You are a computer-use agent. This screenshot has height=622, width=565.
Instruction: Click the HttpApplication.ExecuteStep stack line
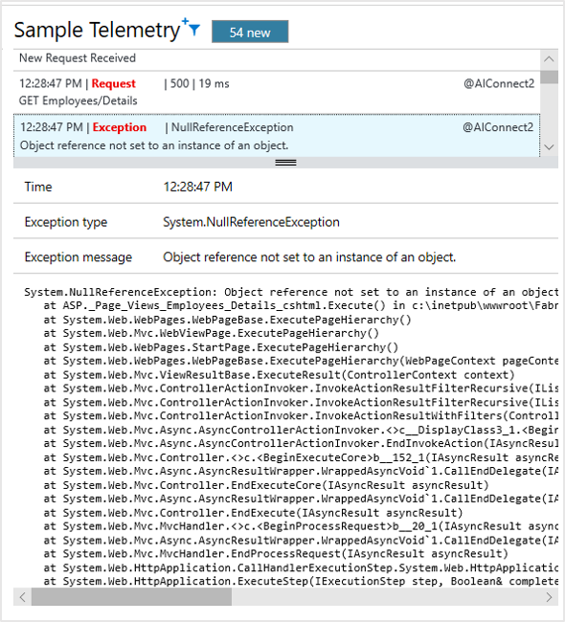point(301,582)
